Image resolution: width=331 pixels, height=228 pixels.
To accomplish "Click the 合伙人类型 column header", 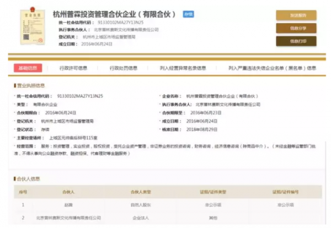I will click(141, 192).
